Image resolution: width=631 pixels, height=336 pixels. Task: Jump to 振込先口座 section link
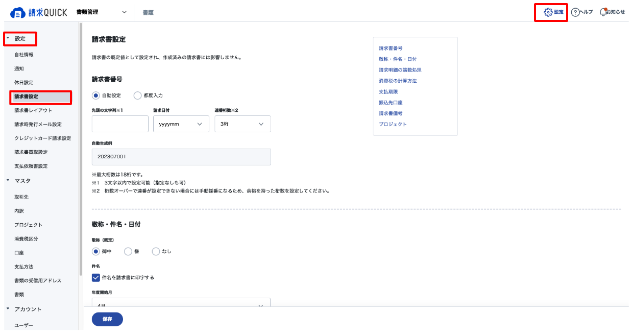[x=391, y=103]
